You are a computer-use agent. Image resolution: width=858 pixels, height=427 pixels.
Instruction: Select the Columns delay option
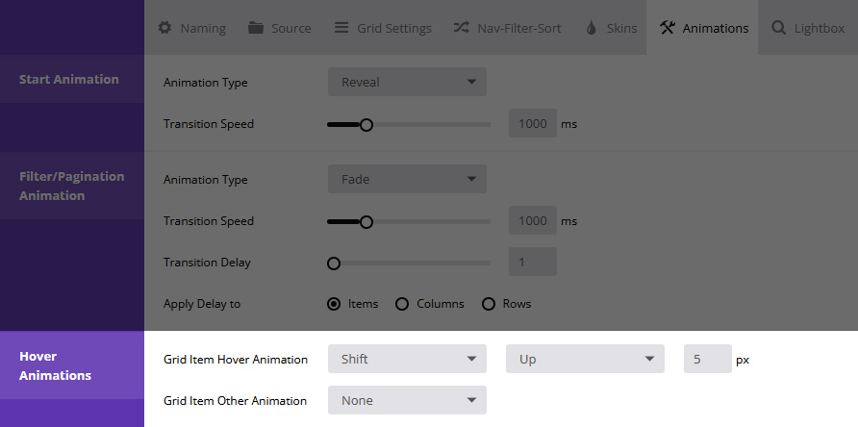pos(402,304)
